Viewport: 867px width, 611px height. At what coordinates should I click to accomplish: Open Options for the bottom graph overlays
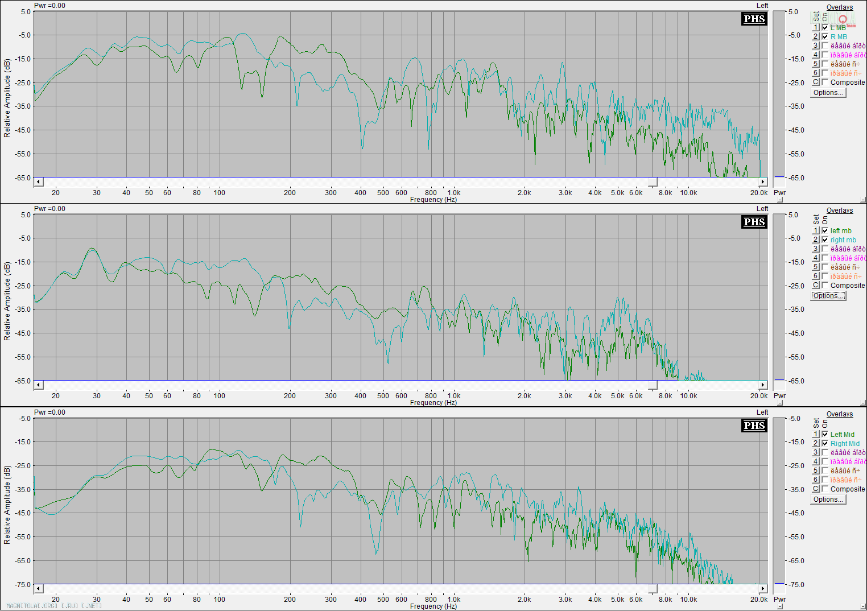[x=828, y=499]
